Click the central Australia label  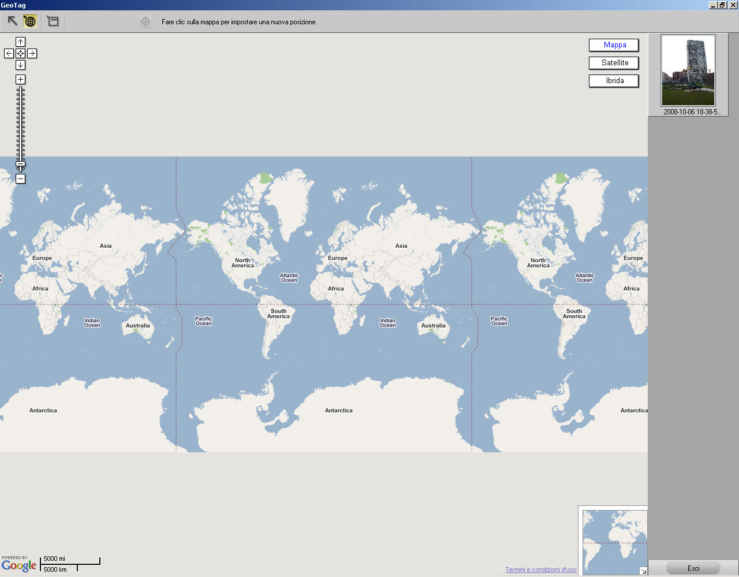point(434,326)
